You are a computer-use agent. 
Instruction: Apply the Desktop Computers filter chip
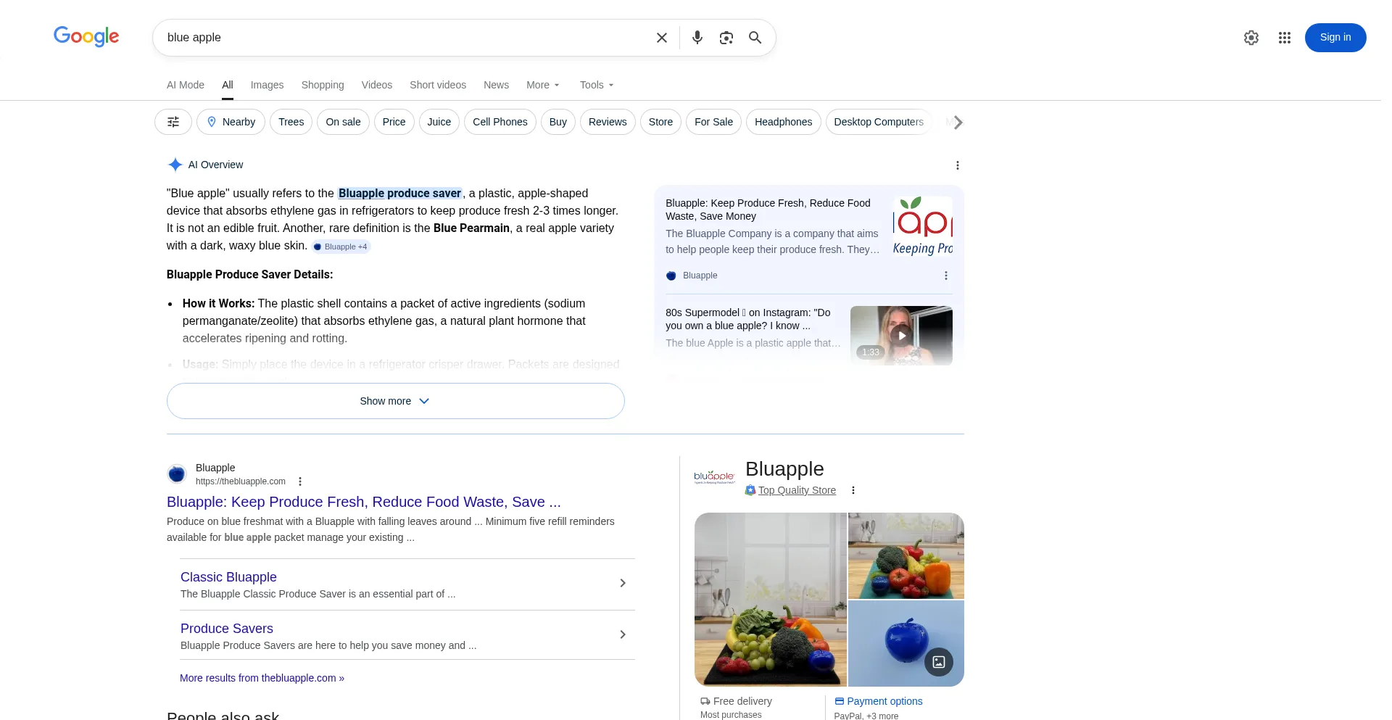879,122
